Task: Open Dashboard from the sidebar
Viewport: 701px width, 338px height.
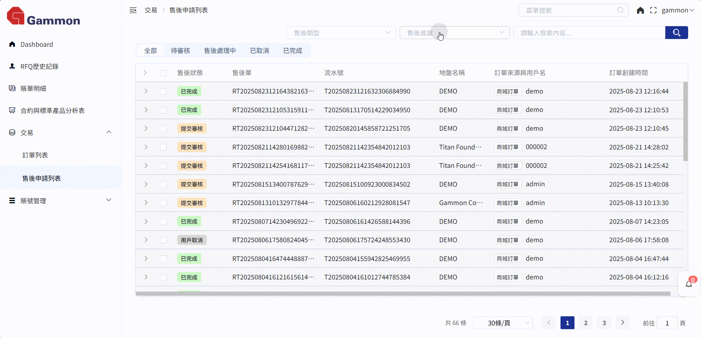Action: [x=36, y=45]
